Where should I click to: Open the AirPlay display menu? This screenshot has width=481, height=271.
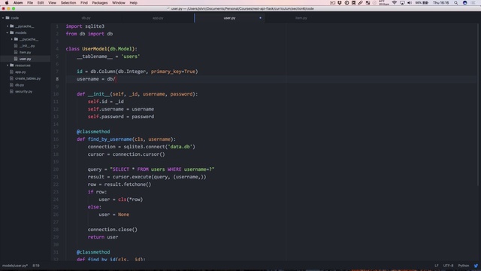click(402, 3)
